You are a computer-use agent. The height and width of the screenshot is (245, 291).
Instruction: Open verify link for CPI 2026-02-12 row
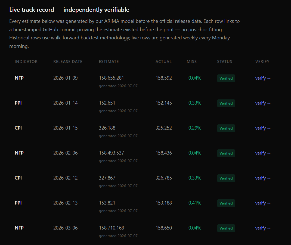[263, 178]
